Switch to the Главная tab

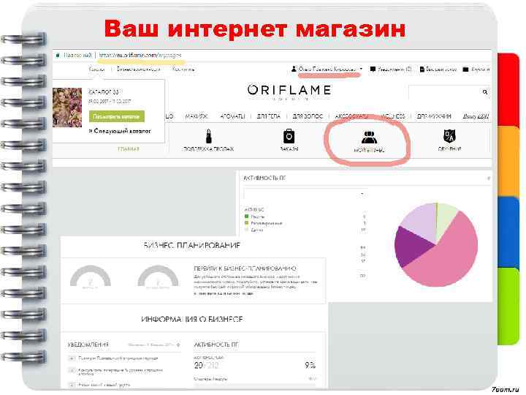[x=129, y=148]
